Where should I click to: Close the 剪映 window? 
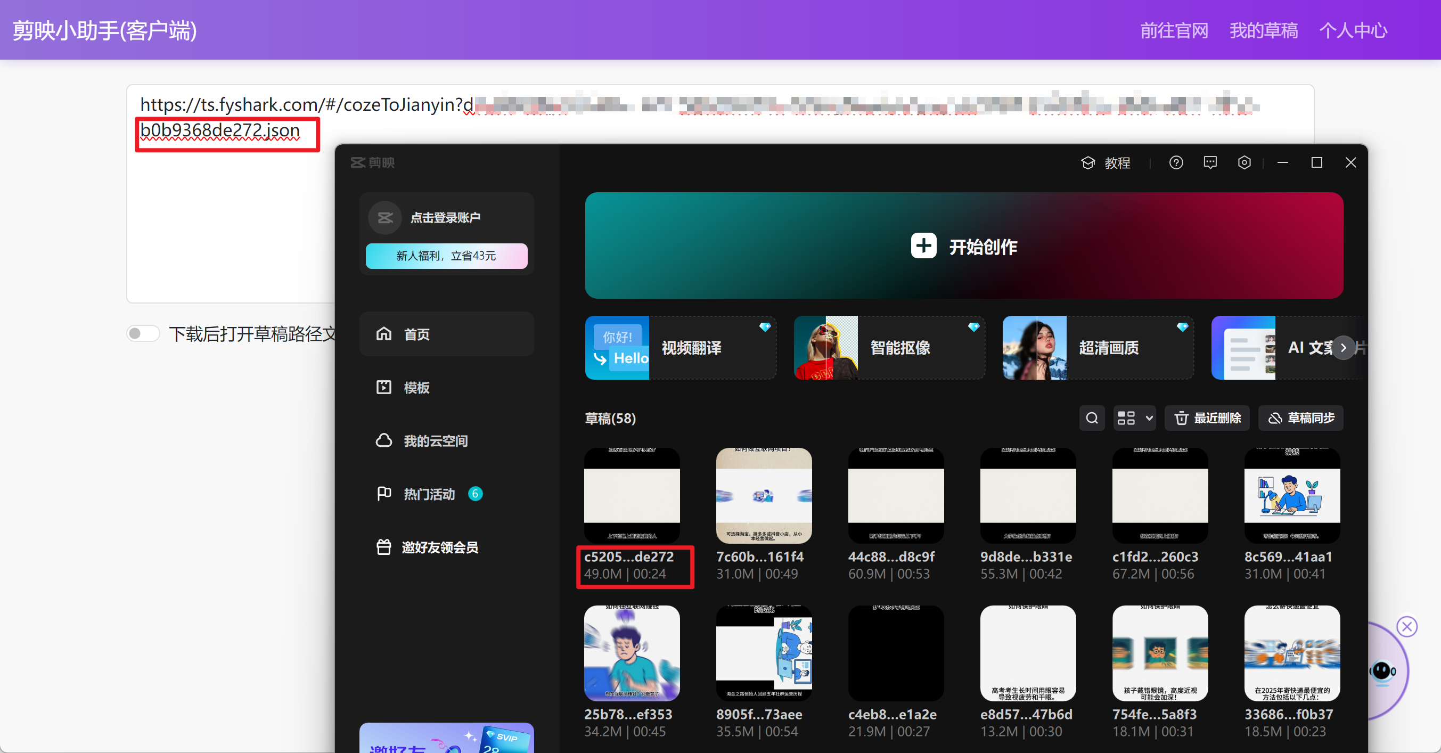click(1351, 163)
